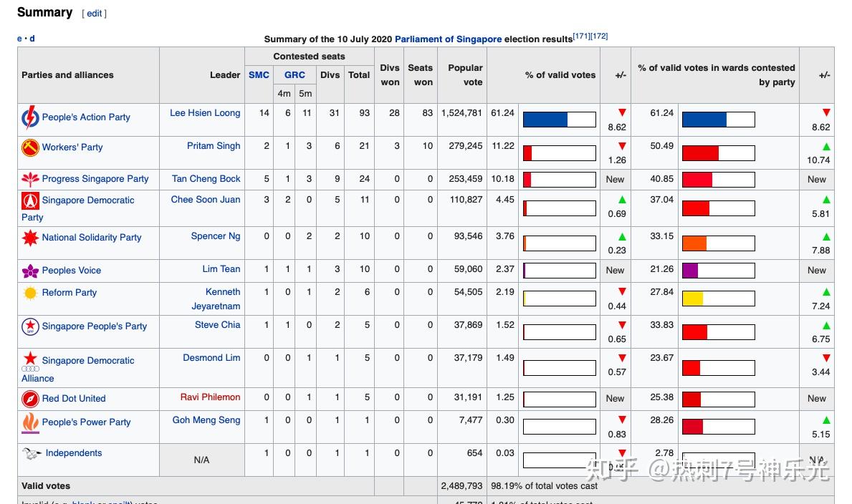Open the Kenneth Jeyaretnam link

[x=216, y=299]
